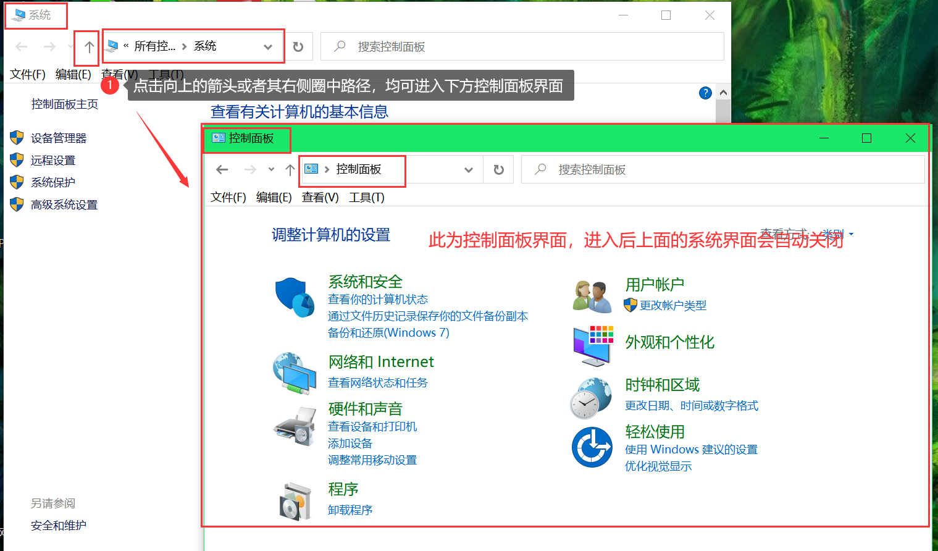Click the chevron between 所有控... and 系统
The height and width of the screenshot is (551, 938).
[184, 46]
